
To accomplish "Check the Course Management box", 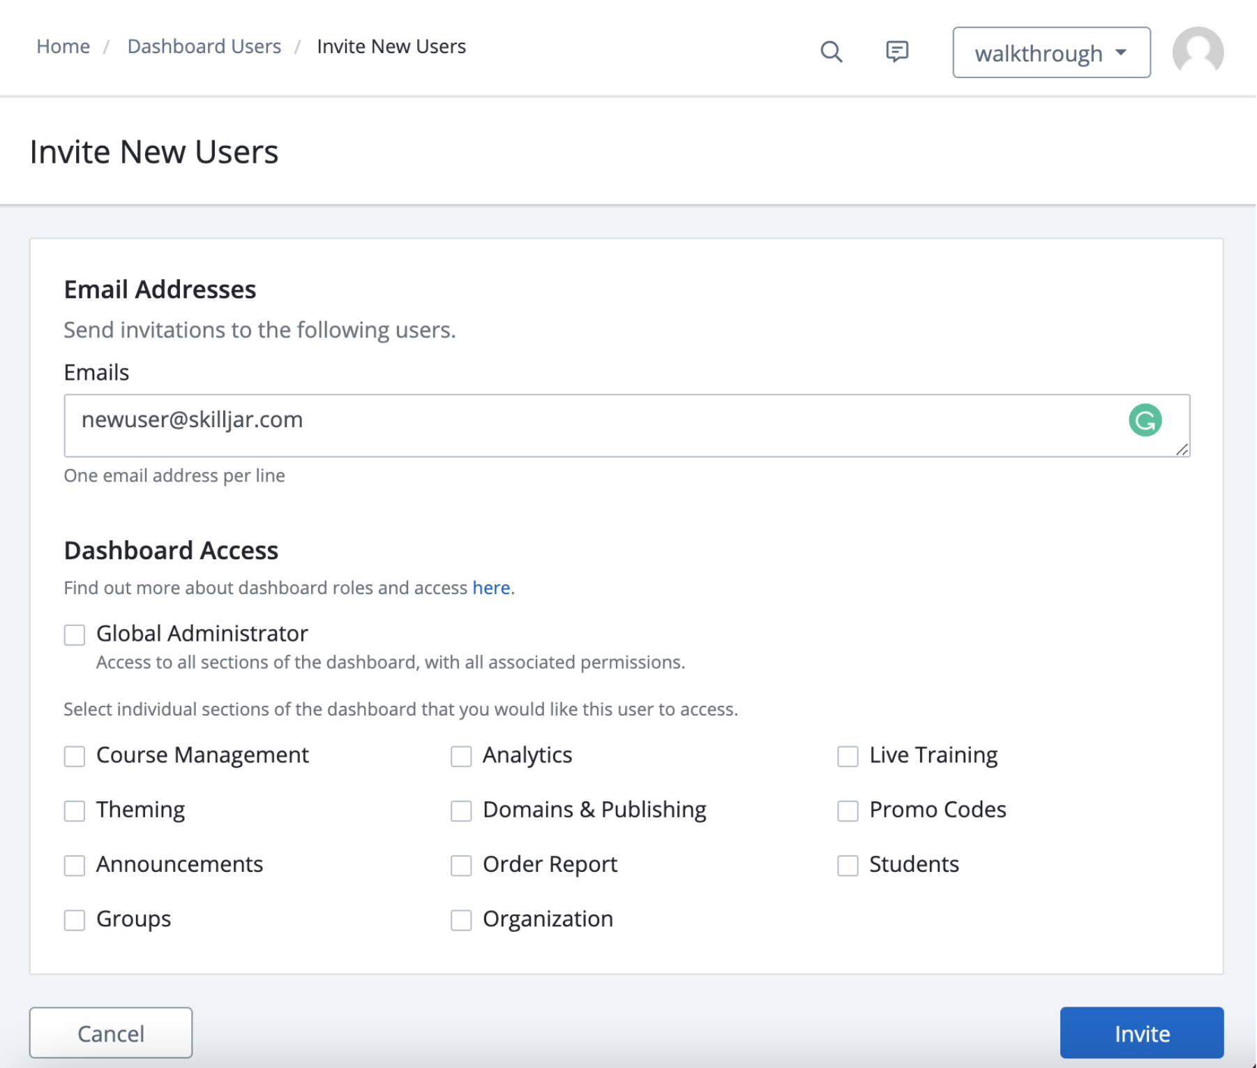I will click(x=75, y=757).
